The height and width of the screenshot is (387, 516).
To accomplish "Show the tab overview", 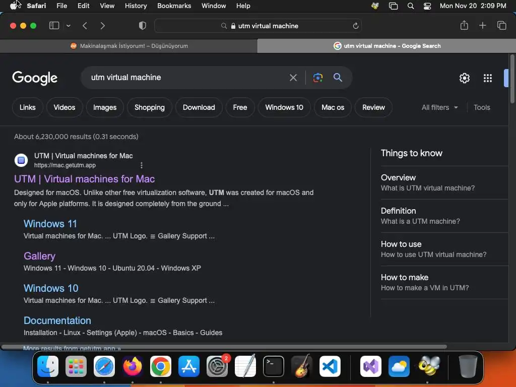I will 501,25.
